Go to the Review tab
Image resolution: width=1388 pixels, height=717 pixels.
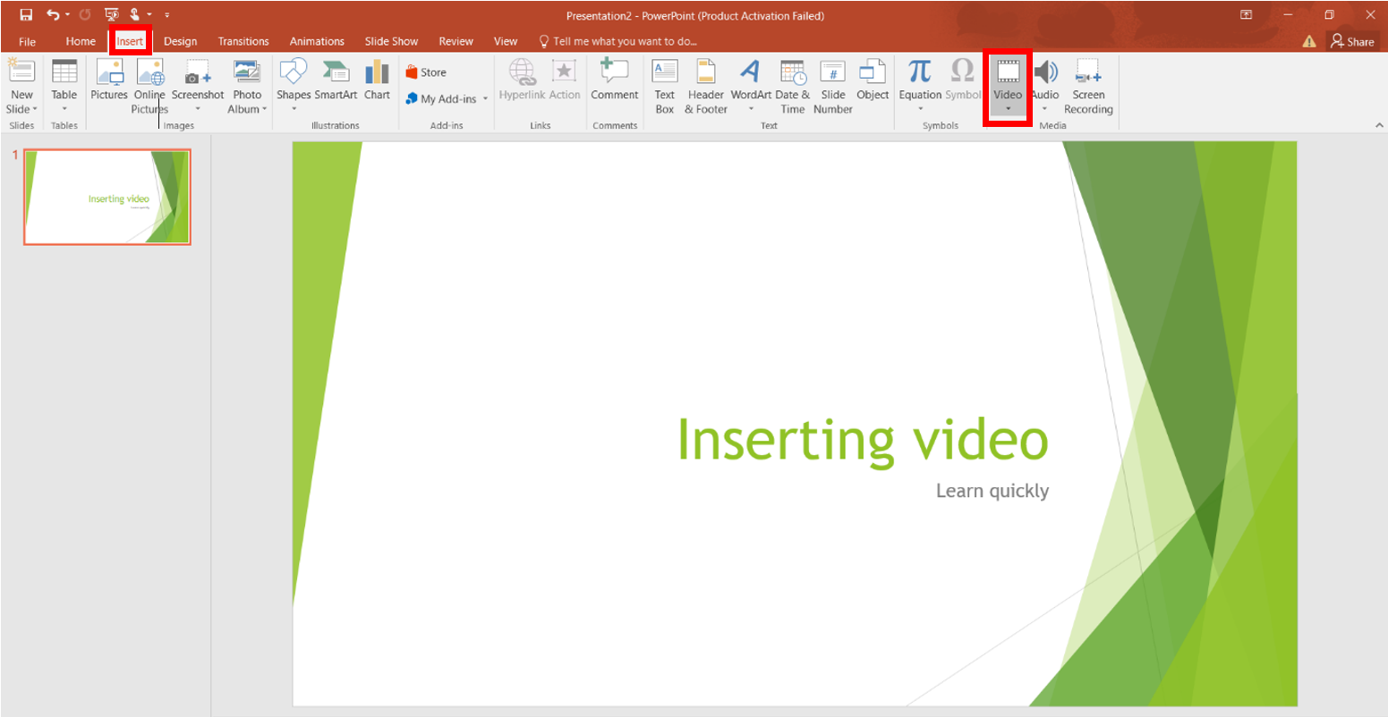pyautogui.click(x=456, y=41)
